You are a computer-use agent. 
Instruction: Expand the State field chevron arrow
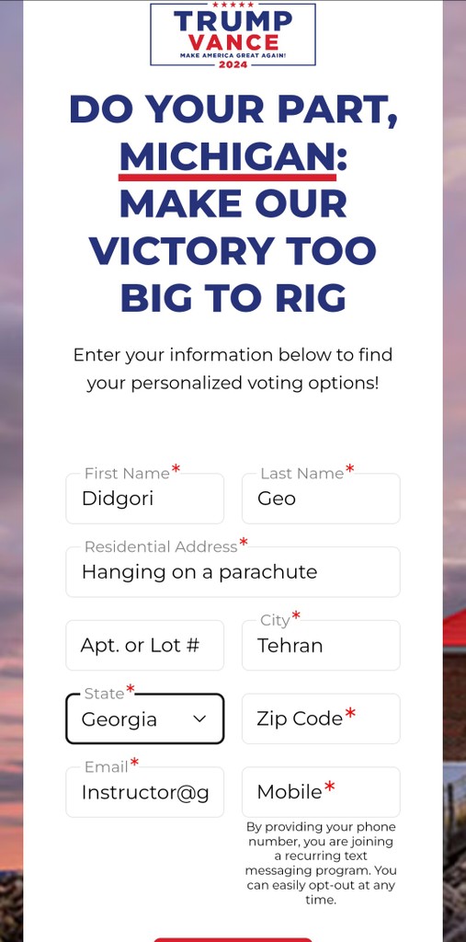click(199, 719)
